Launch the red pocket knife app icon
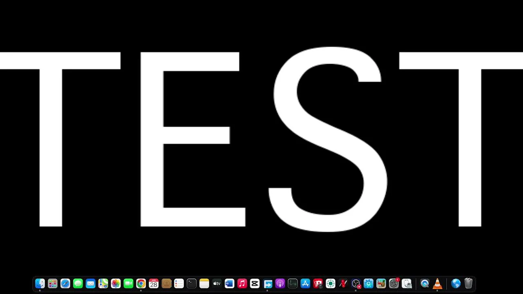This screenshot has height=294, width=523. click(x=343, y=283)
